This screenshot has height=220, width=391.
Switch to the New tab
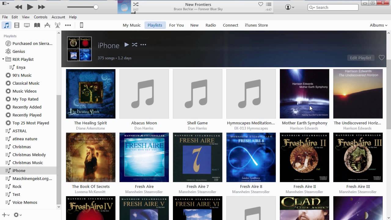[194, 25]
